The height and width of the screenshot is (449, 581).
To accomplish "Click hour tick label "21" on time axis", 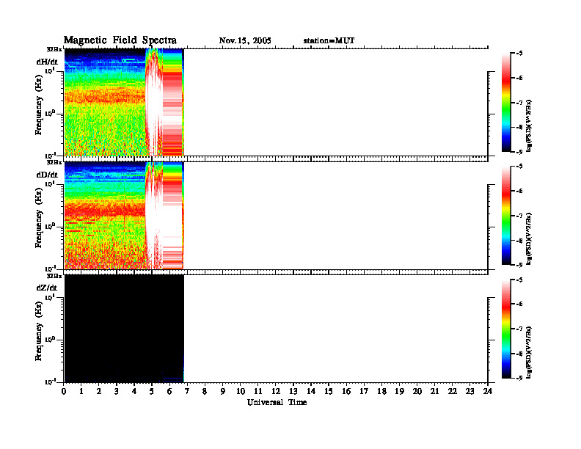I will coord(434,391).
